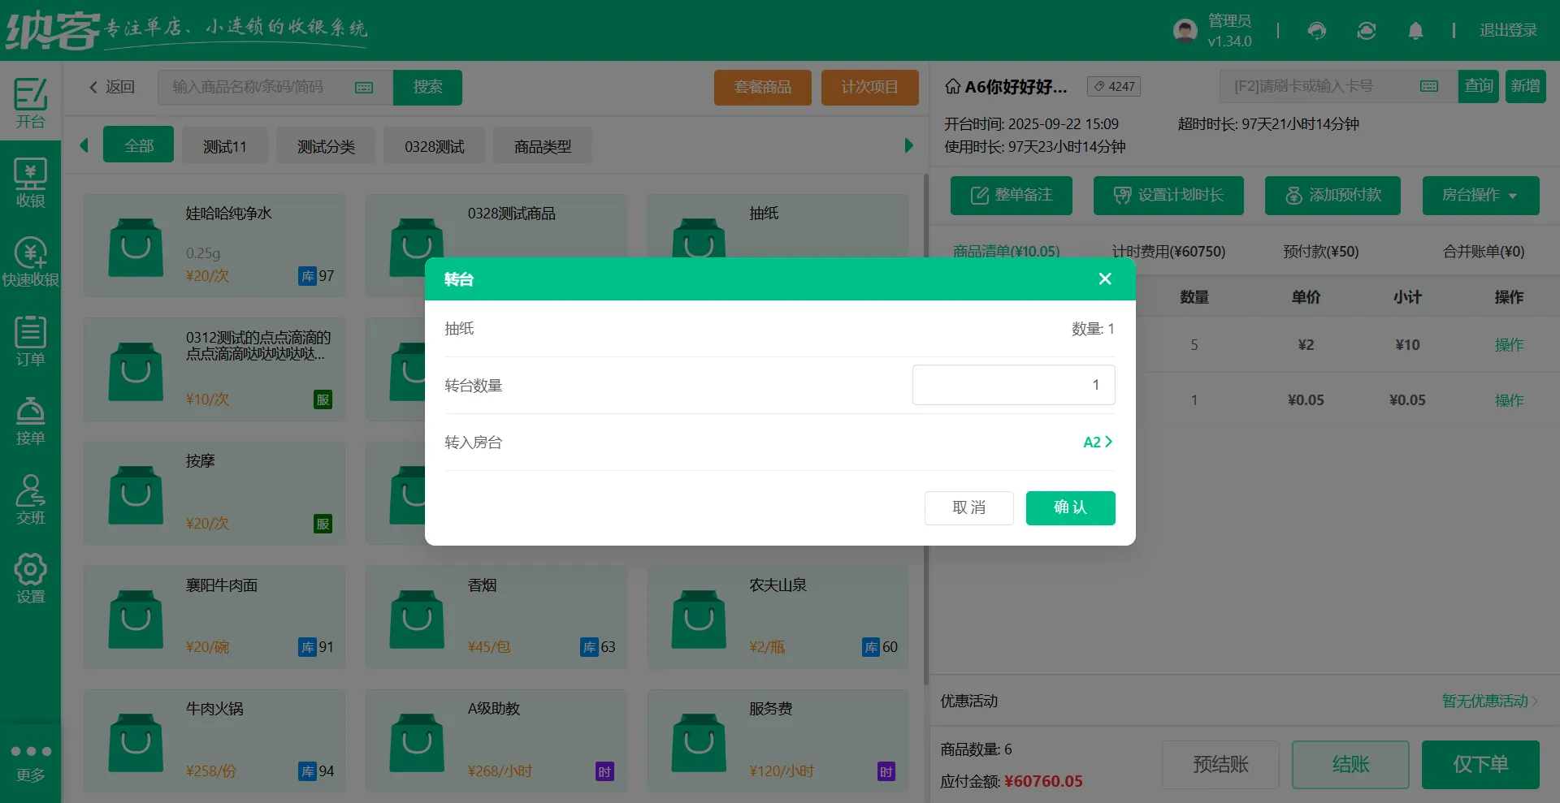Switch to the 测试分类 category tab
The height and width of the screenshot is (803, 1560).
pyautogui.click(x=326, y=145)
